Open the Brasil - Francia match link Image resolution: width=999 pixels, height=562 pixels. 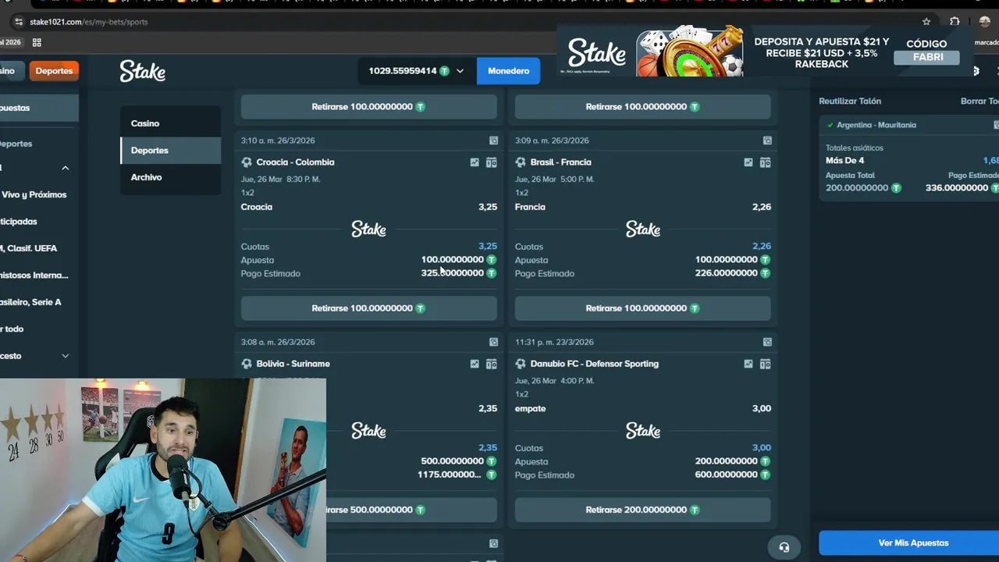pos(560,162)
